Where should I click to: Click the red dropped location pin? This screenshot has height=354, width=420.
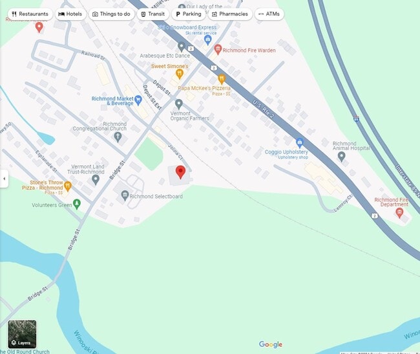(x=180, y=172)
